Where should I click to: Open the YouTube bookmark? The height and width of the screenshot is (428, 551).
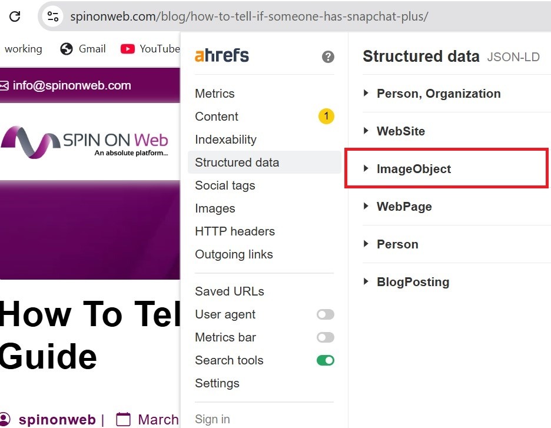[150, 49]
